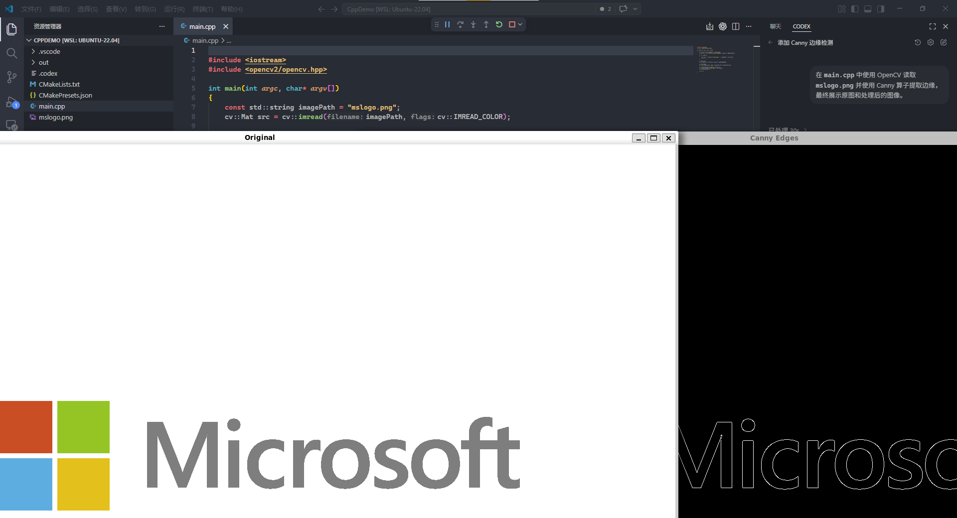Open Run and Debug view

(x=11, y=102)
